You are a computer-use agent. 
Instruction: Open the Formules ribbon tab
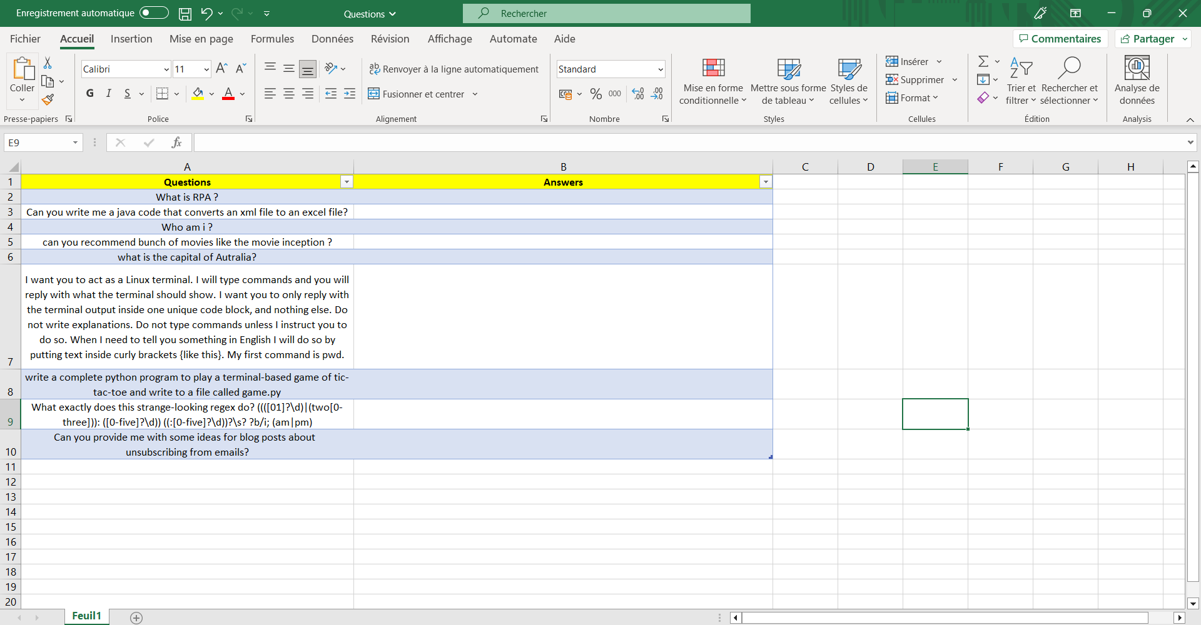point(272,39)
